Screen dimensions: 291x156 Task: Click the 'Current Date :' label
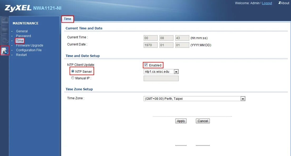[77, 44]
